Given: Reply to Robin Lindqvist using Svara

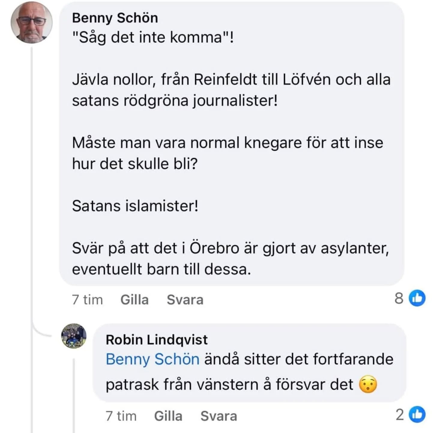Looking at the screenshot, I should click(x=219, y=416).
